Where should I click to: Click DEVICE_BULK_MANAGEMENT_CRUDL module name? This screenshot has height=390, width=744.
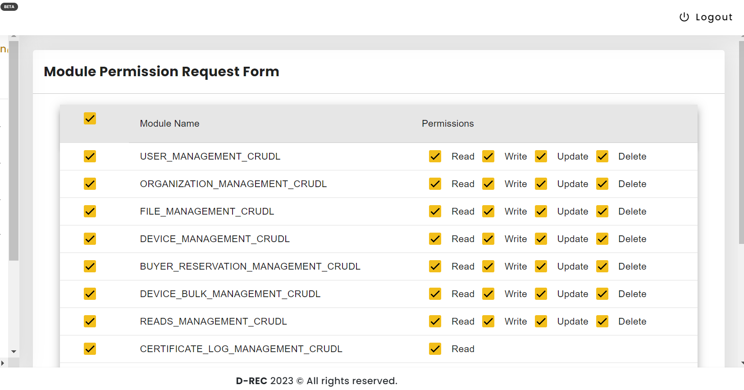coord(230,294)
